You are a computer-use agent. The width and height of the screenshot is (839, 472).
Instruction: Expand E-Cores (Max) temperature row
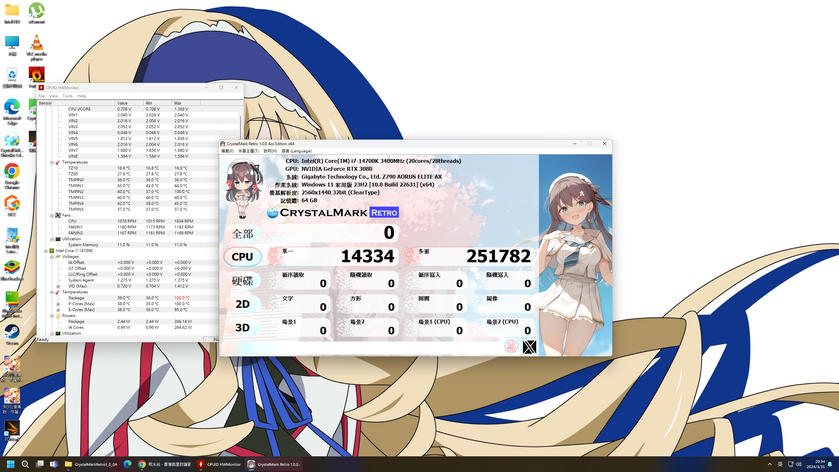[x=58, y=310]
